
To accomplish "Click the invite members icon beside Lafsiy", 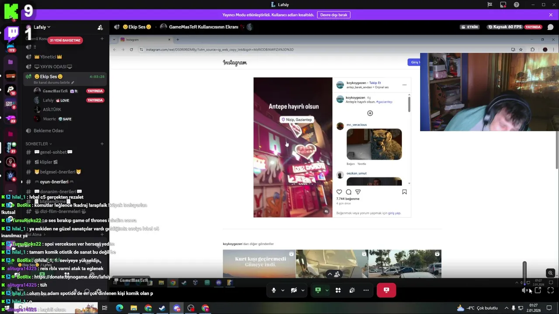I will (x=100, y=27).
